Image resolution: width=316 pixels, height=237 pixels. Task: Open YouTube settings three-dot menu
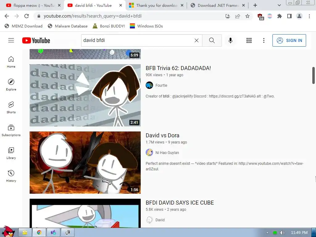[264, 40]
